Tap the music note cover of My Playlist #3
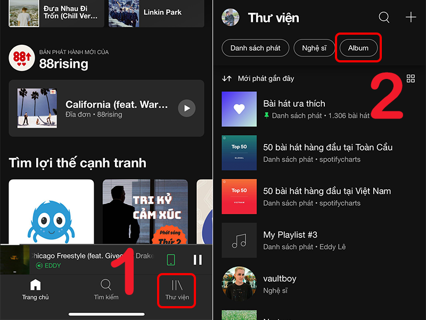Image resolution: width=426 pixels, height=320 pixels. click(x=239, y=241)
